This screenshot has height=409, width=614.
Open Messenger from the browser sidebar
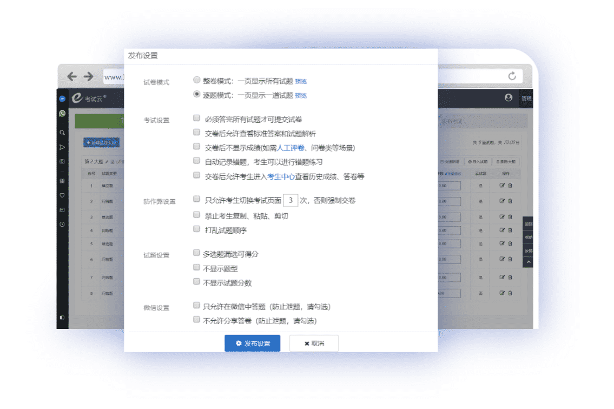[x=62, y=100]
